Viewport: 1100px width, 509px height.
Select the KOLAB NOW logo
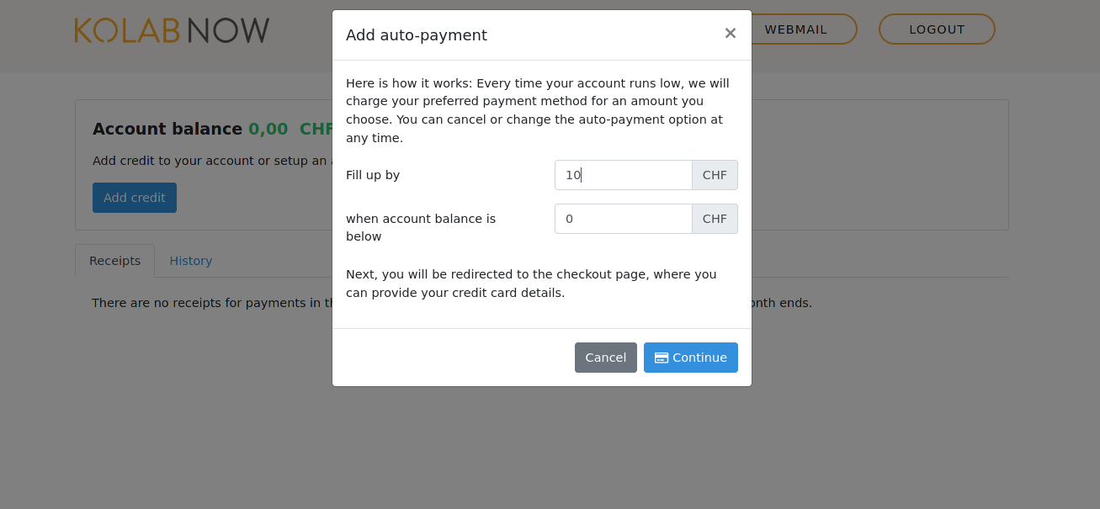tap(172, 29)
